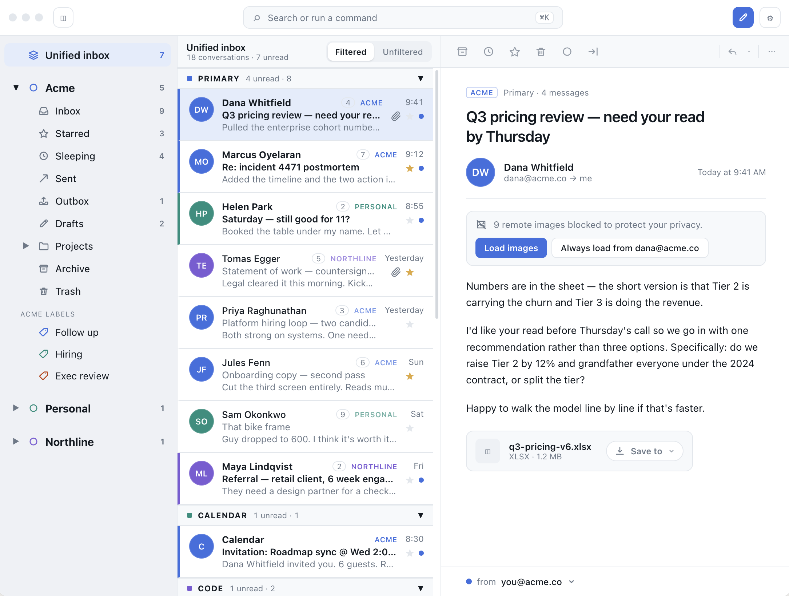Toggle the unread dot on Maya Lindqvist's row
This screenshot has height=596, width=789.
[421, 480]
